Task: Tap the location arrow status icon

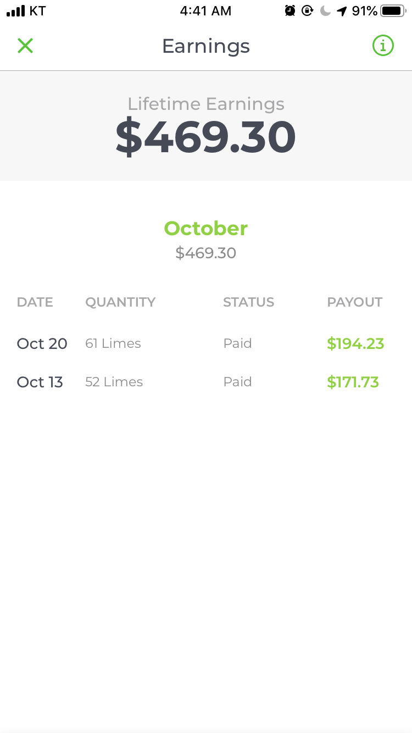Action: (342, 10)
